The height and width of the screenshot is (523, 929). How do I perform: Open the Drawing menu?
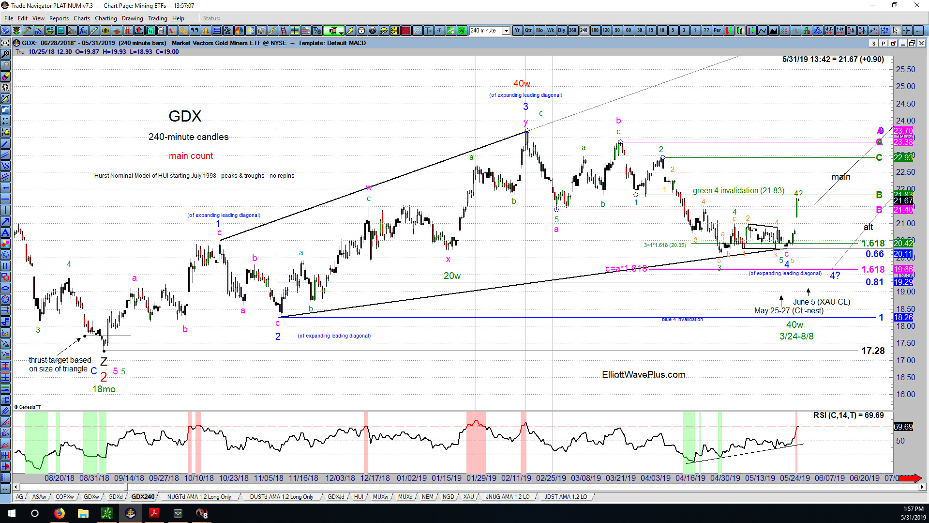coord(132,18)
